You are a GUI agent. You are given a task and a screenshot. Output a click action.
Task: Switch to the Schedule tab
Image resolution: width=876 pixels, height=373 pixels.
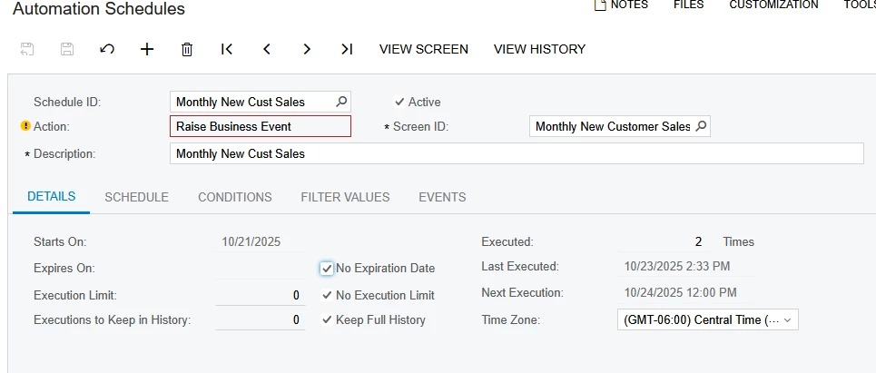(136, 197)
